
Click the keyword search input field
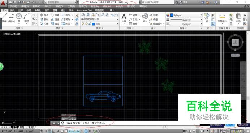(158, 2)
